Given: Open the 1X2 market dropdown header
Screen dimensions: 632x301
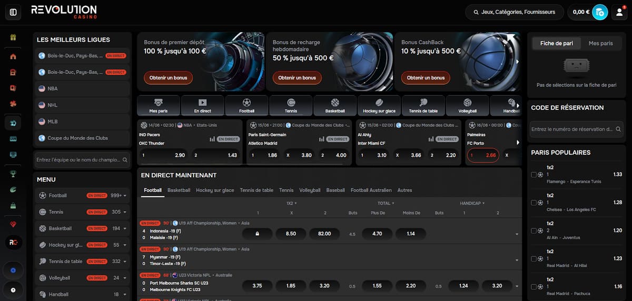Looking at the screenshot, I should [291, 203].
